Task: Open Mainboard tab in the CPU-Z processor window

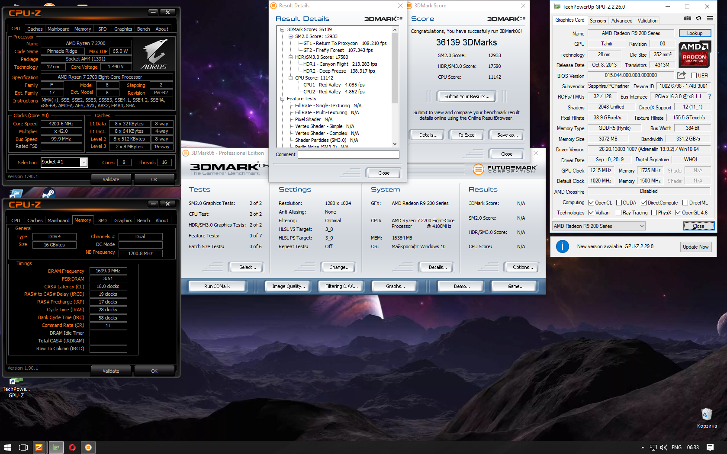Action: (58, 29)
